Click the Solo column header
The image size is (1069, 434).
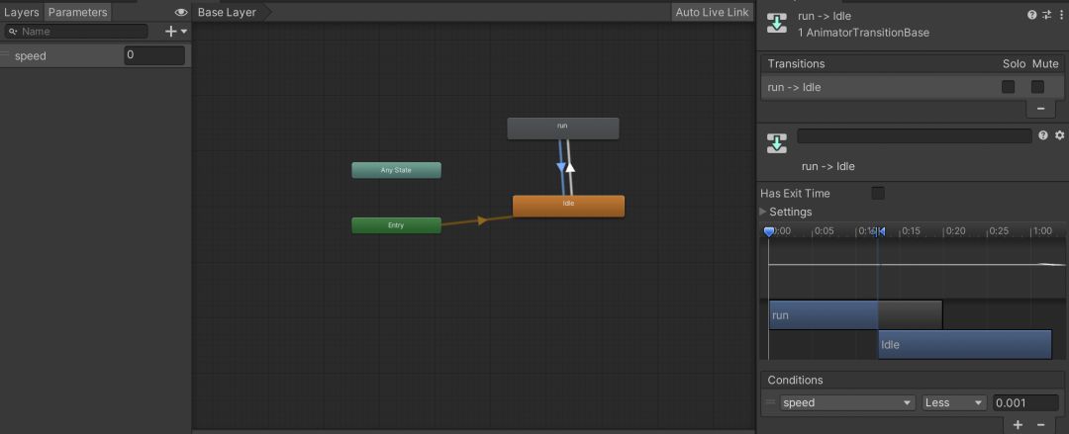click(x=1014, y=63)
